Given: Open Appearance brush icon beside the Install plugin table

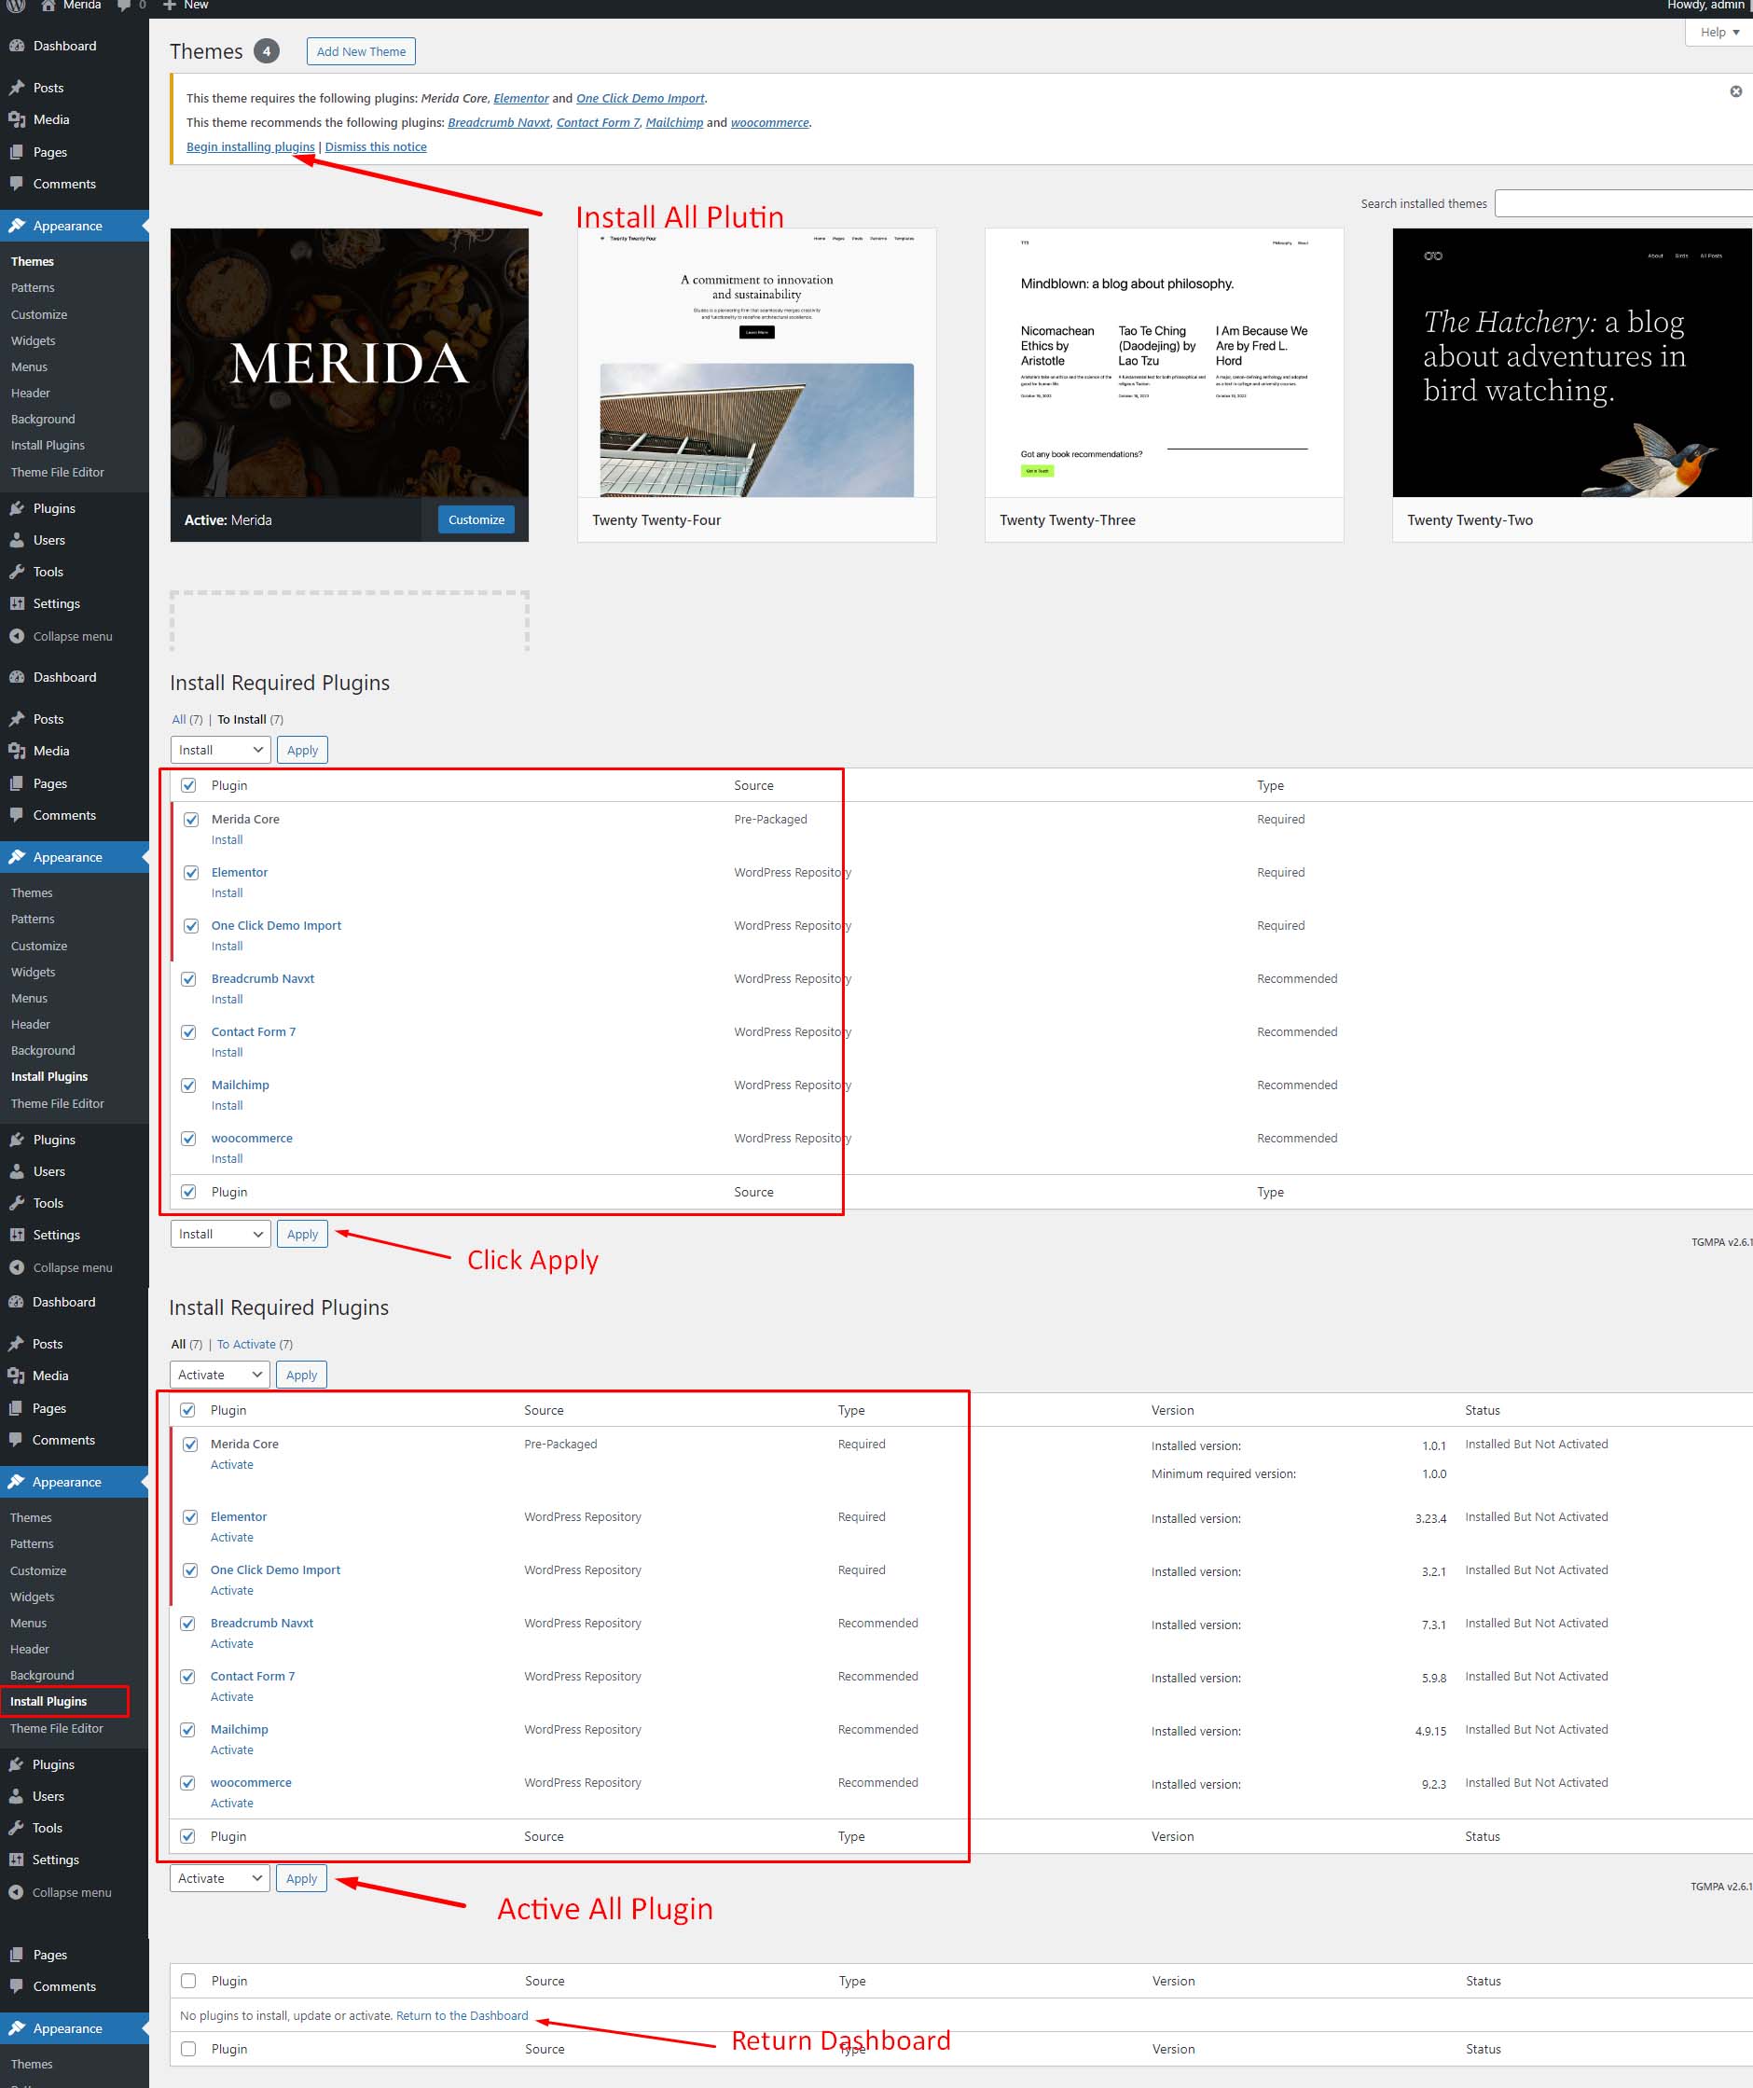Looking at the screenshot, I should point(17,857).
